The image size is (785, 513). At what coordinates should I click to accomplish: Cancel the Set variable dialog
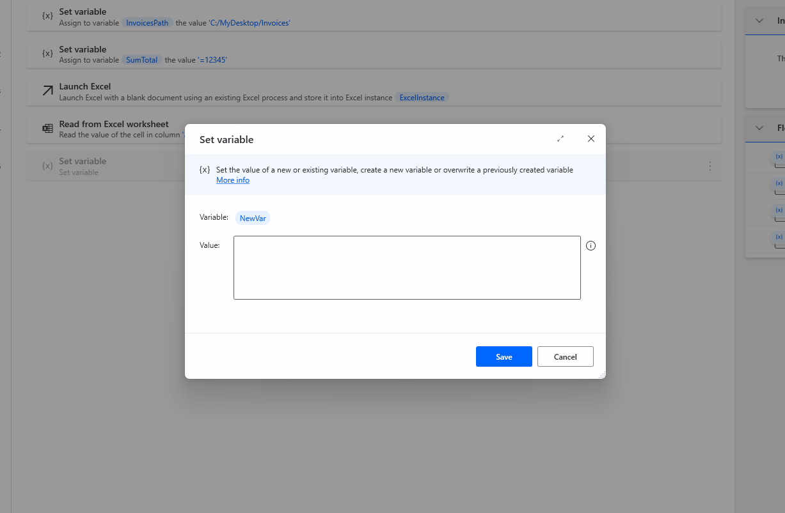click(565, 356)
